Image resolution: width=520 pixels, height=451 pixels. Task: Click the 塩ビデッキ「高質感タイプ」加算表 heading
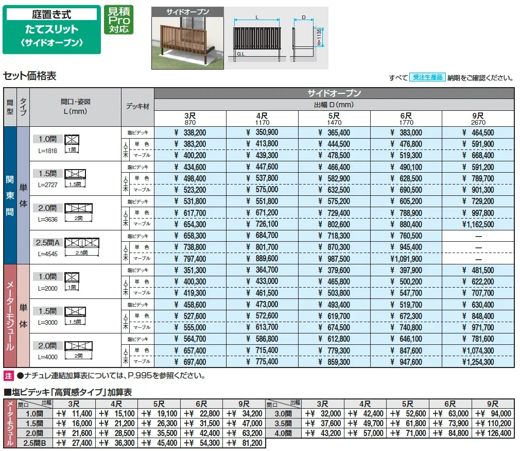pyautogui.click(x=68, y=393)
